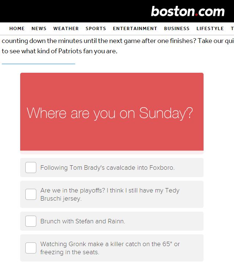Open the HOME navigation item
Image resolution: width=234 pixels, height=270 pixels.
17,28
